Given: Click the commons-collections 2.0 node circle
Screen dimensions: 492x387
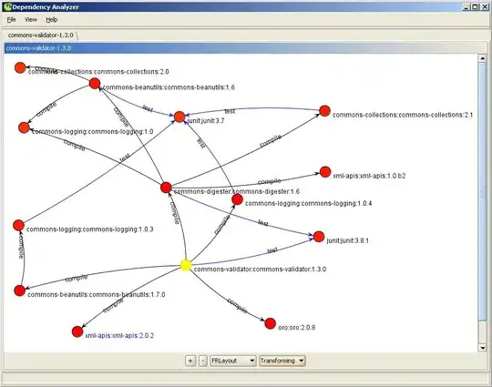Looking at the screenshot, I should [20, 67].
